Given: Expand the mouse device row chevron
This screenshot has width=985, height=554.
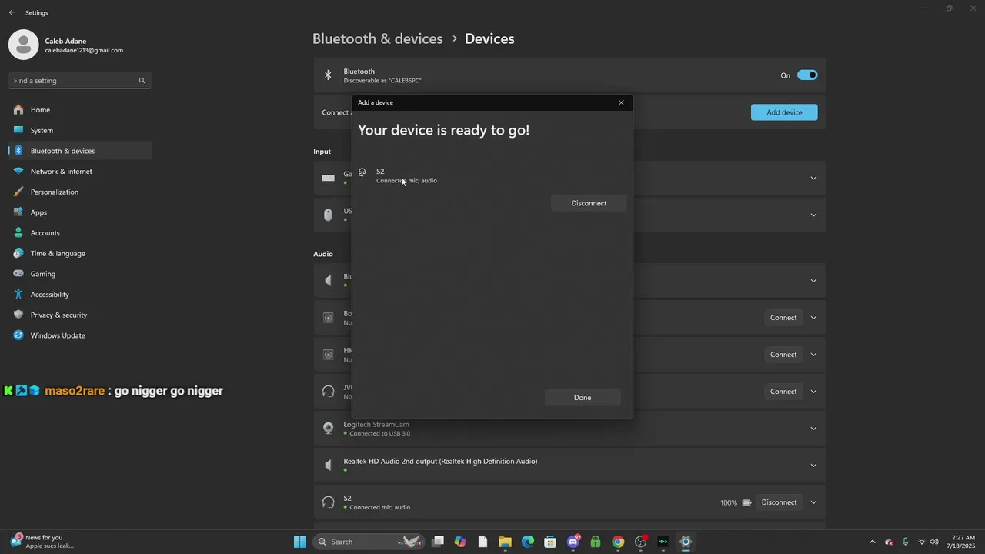Looking at the screenshot, I should [813, 215].
